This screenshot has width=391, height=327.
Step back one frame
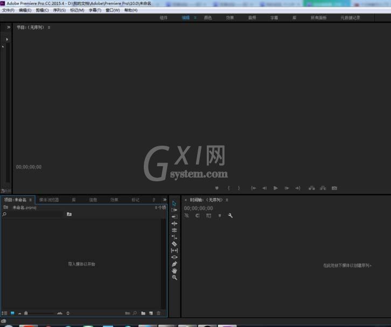coord(264,188)
